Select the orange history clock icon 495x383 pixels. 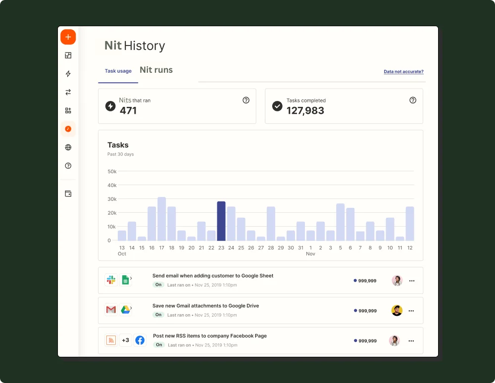click(x=68, y=129)
